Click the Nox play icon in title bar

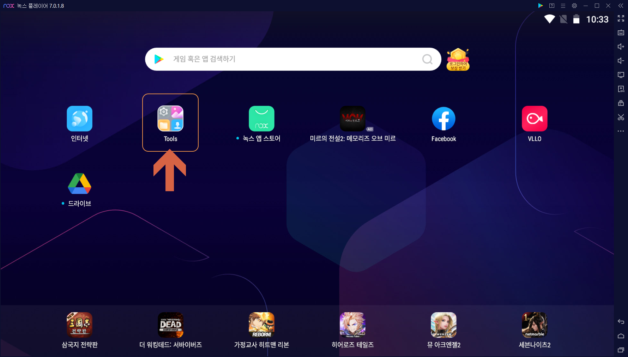(x=541, y=6)
